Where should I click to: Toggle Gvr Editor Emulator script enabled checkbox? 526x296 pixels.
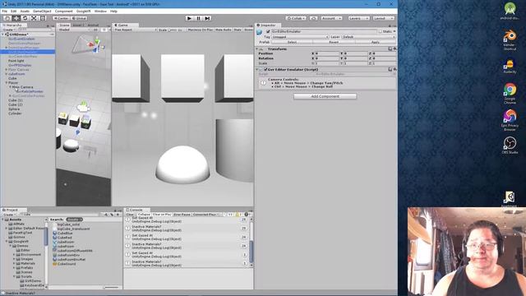point(265,69)
